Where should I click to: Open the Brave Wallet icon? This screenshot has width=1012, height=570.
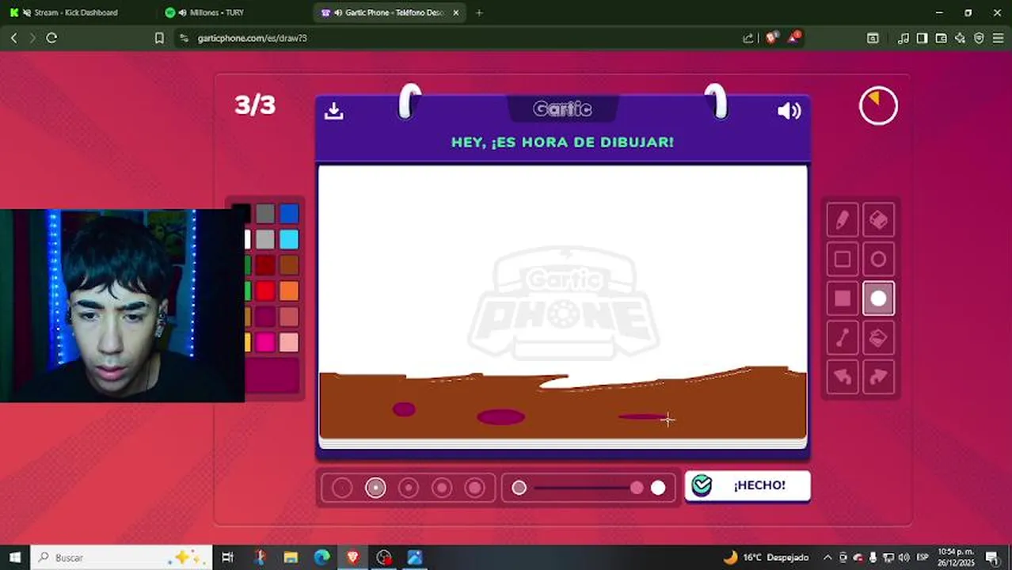point(941,38)
